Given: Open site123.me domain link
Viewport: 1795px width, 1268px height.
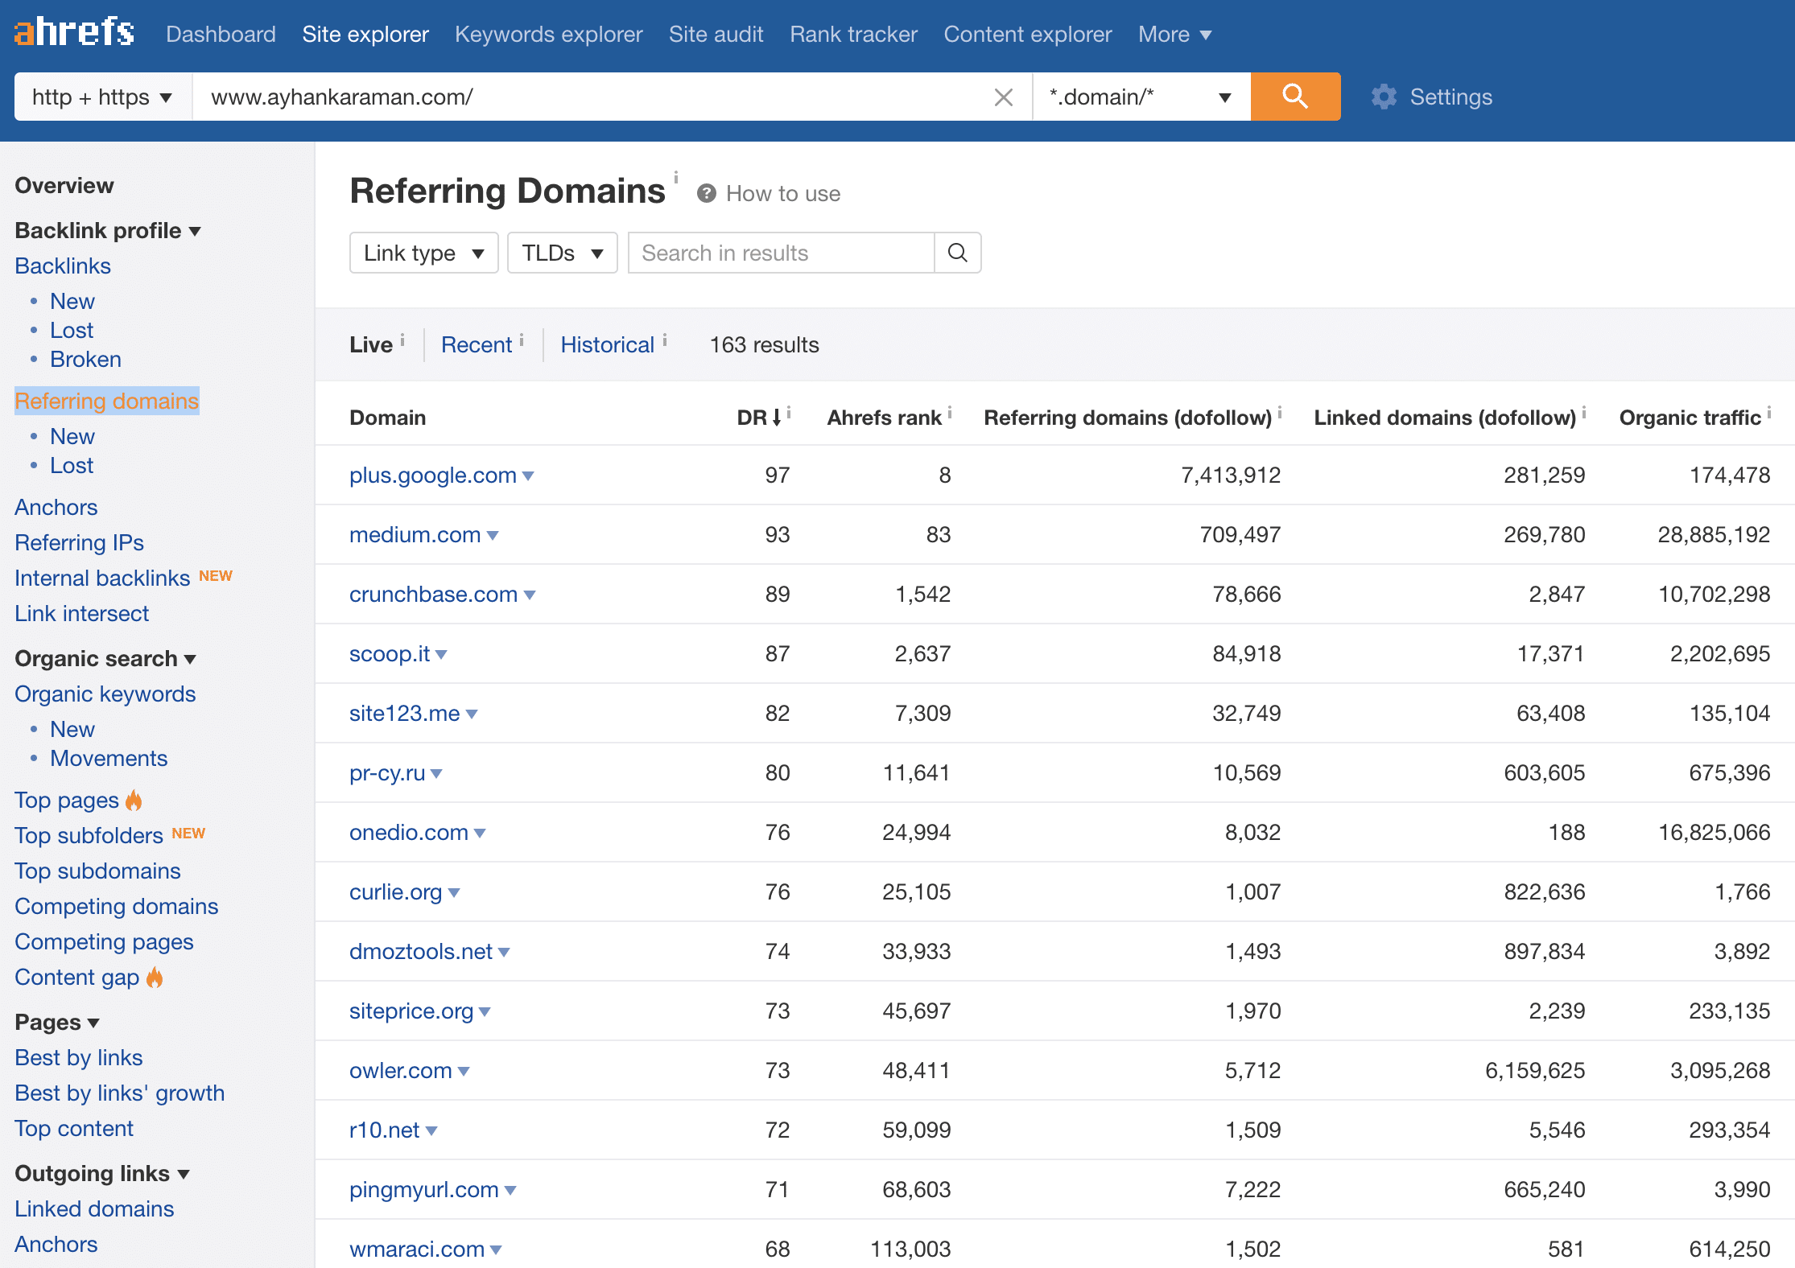Looking at the screenshot, I should tap(404, 713).
